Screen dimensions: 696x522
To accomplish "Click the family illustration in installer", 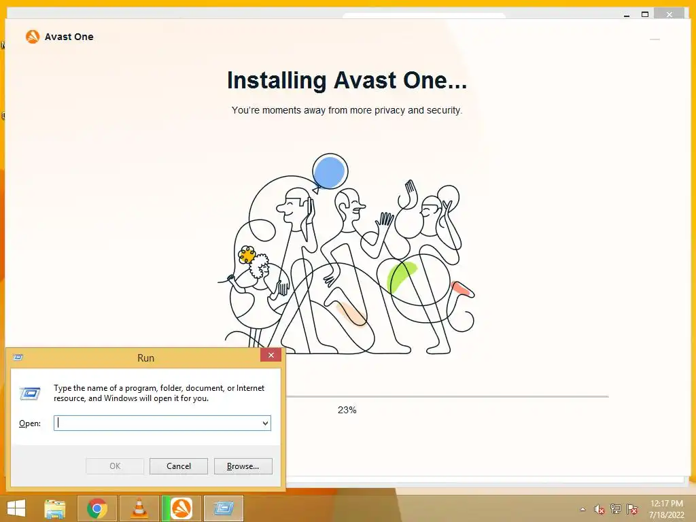I will 347,254.
